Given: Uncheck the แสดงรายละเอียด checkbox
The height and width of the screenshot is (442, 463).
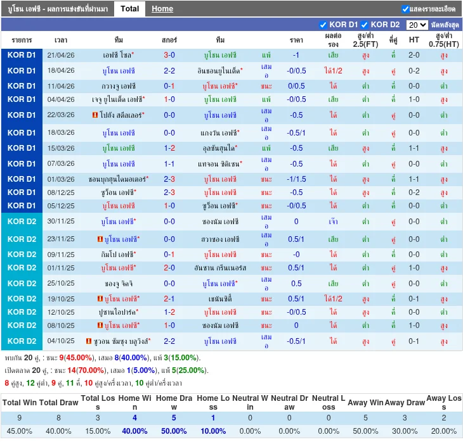Looking at the screenshot, I should coord(405,9).
